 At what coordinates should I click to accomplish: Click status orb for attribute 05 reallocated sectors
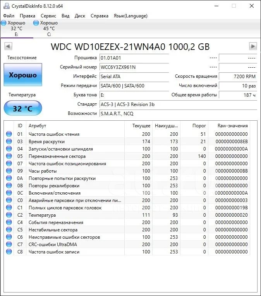pyautogui.click(x=9, y=156)
